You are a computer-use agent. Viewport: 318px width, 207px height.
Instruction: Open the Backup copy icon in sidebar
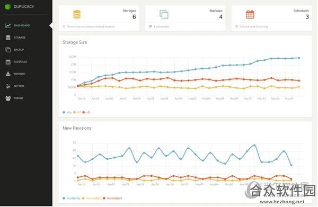(x=8, y=50)
